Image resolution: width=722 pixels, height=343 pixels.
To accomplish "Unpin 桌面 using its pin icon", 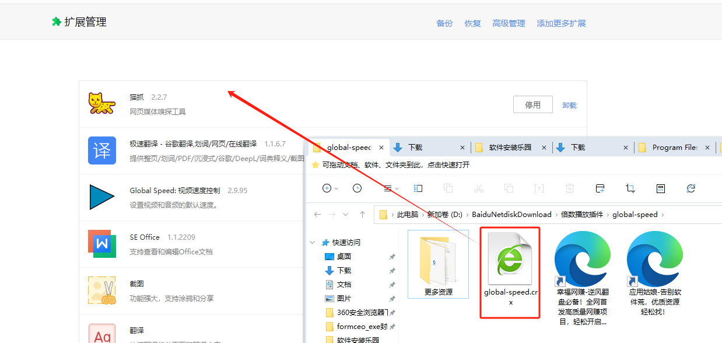I will [x=392, y=257].
